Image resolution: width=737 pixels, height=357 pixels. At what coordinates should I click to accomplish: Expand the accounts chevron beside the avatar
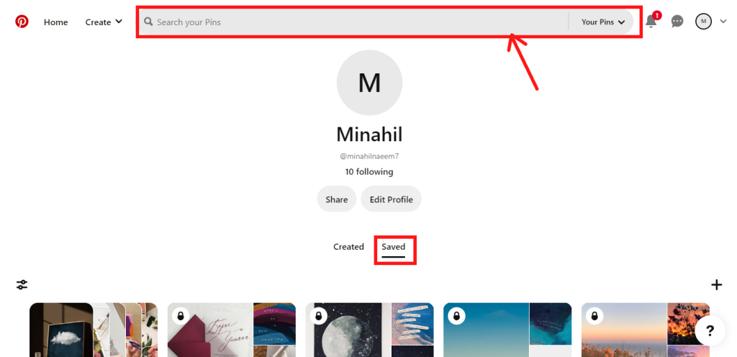723,22
